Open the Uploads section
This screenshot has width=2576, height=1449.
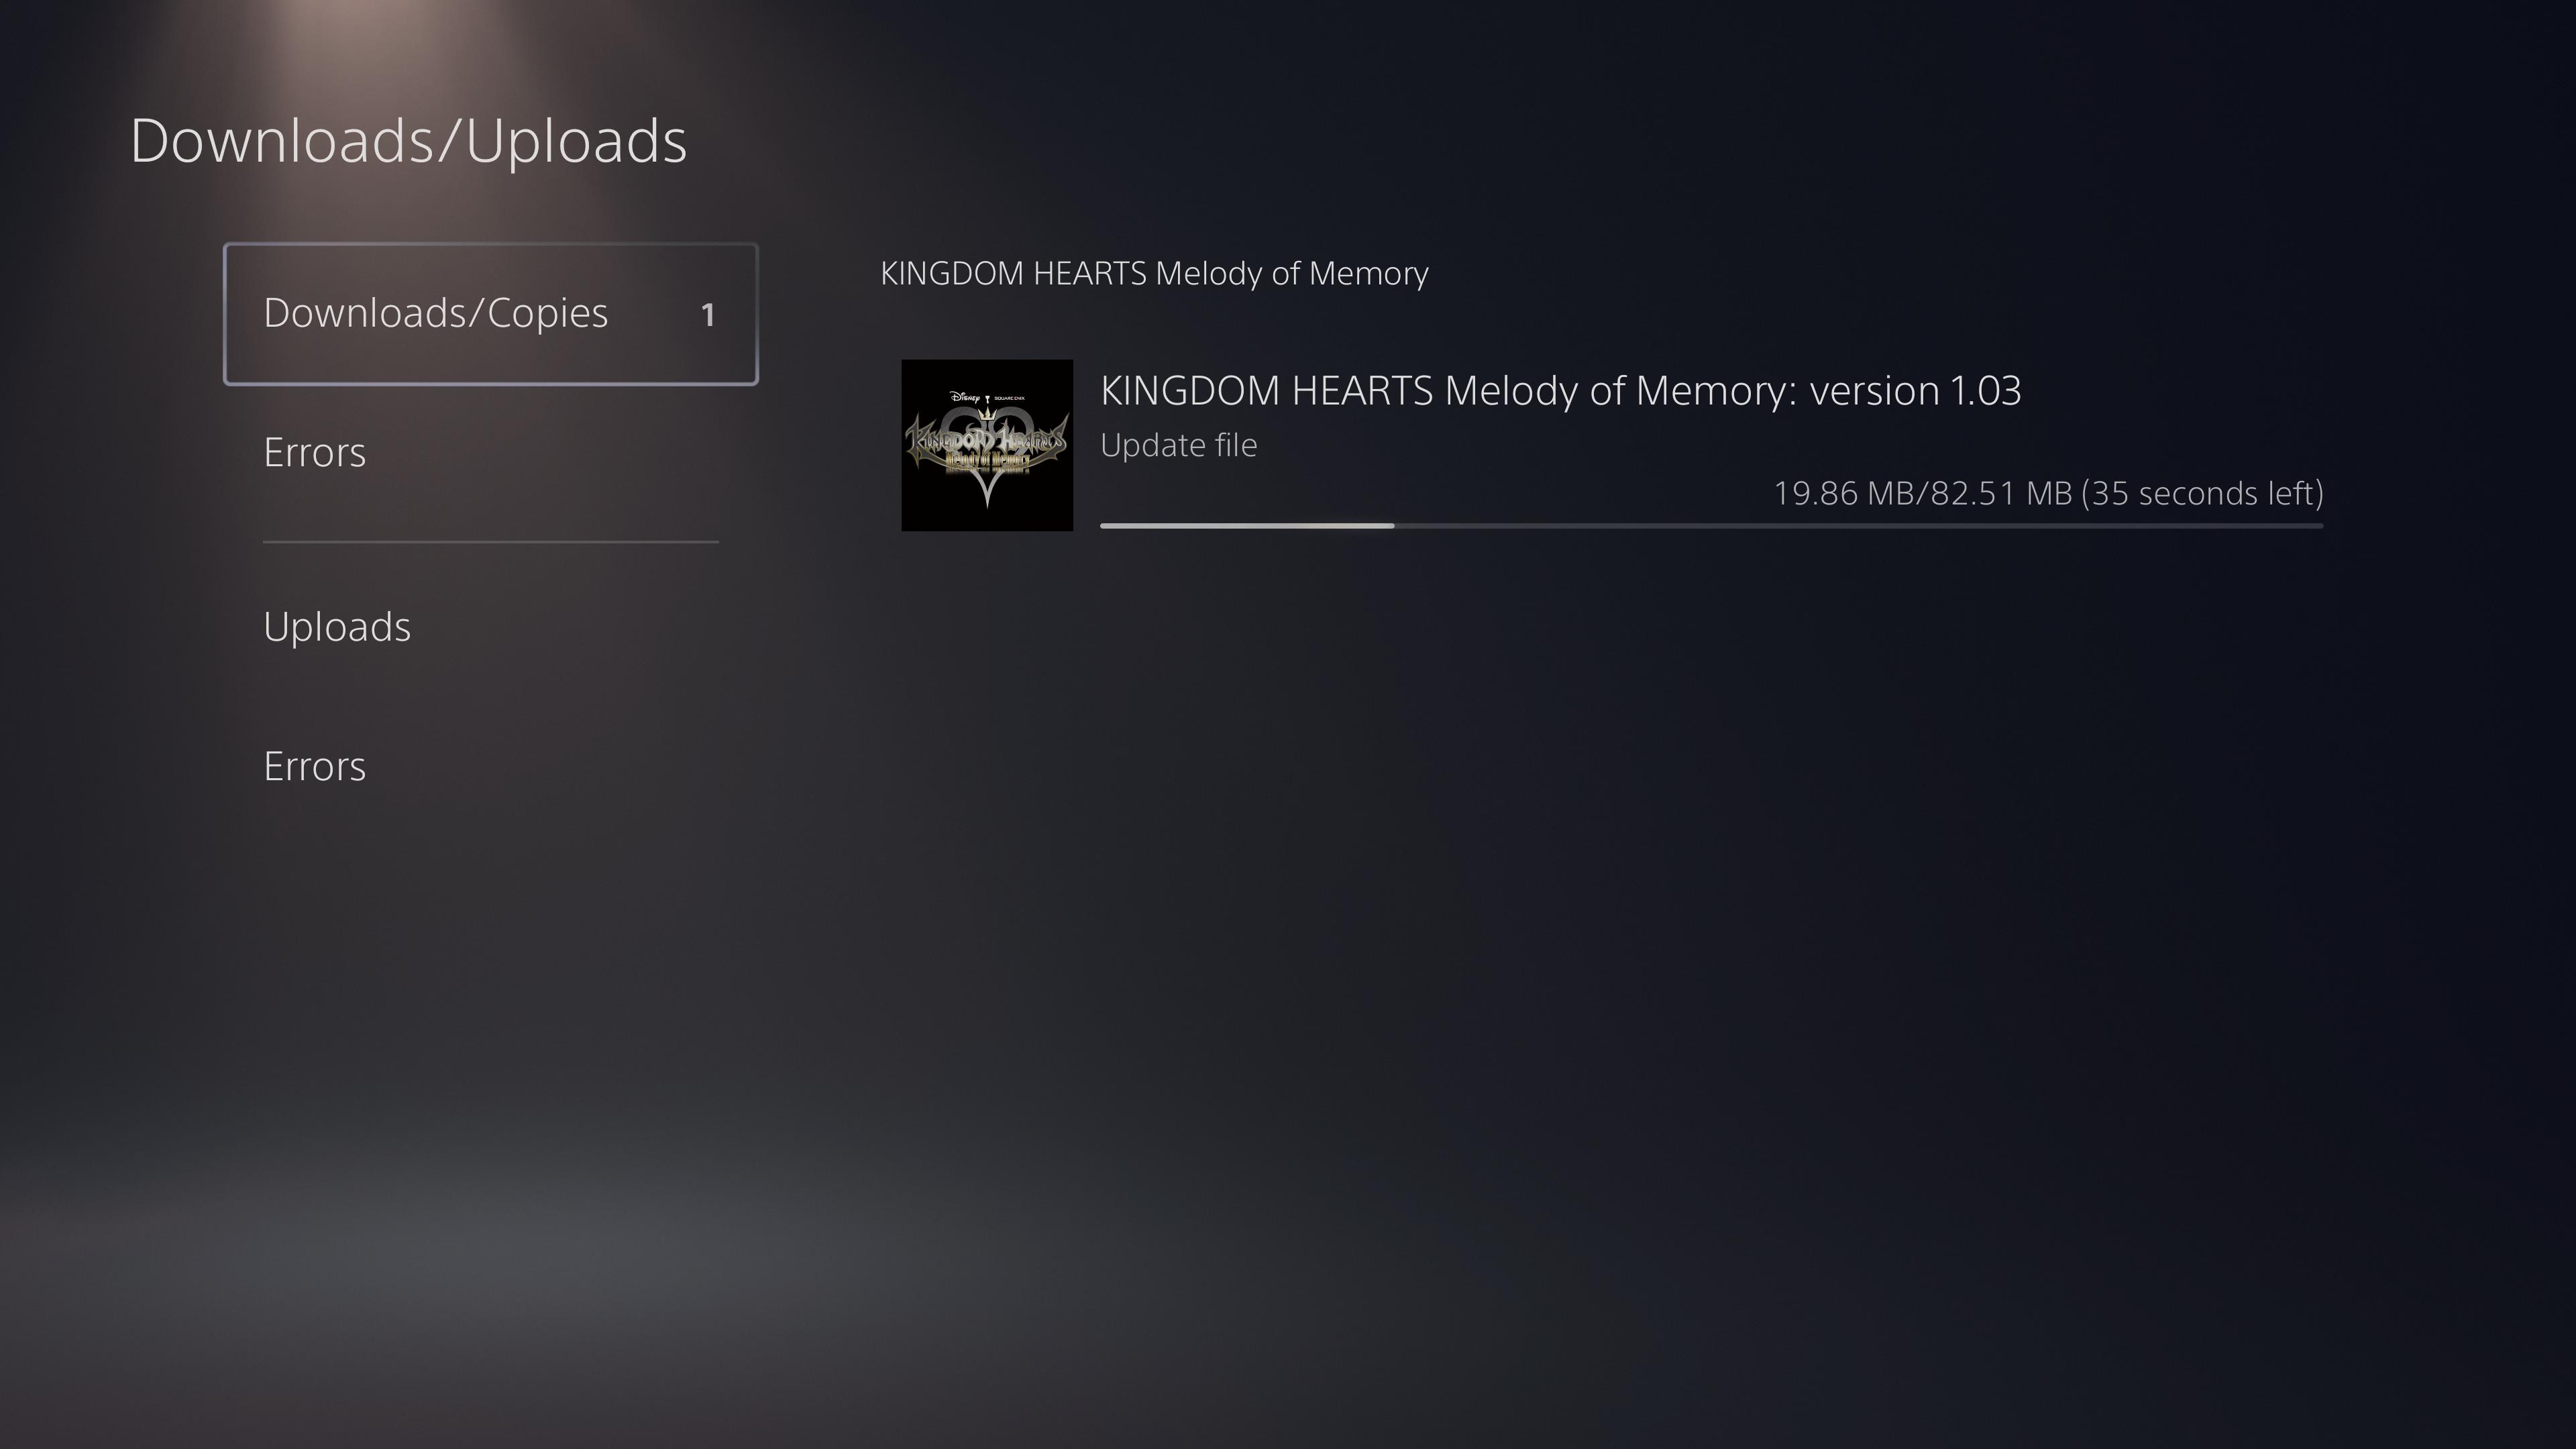[337, 627]
